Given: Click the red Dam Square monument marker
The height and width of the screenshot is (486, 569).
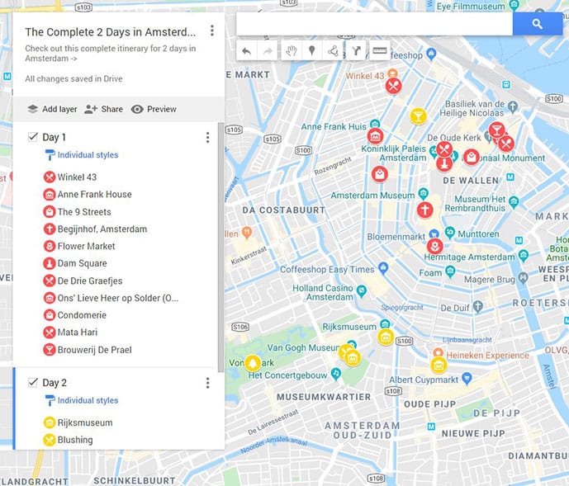Looking at the screenshot, I should 444,163.
